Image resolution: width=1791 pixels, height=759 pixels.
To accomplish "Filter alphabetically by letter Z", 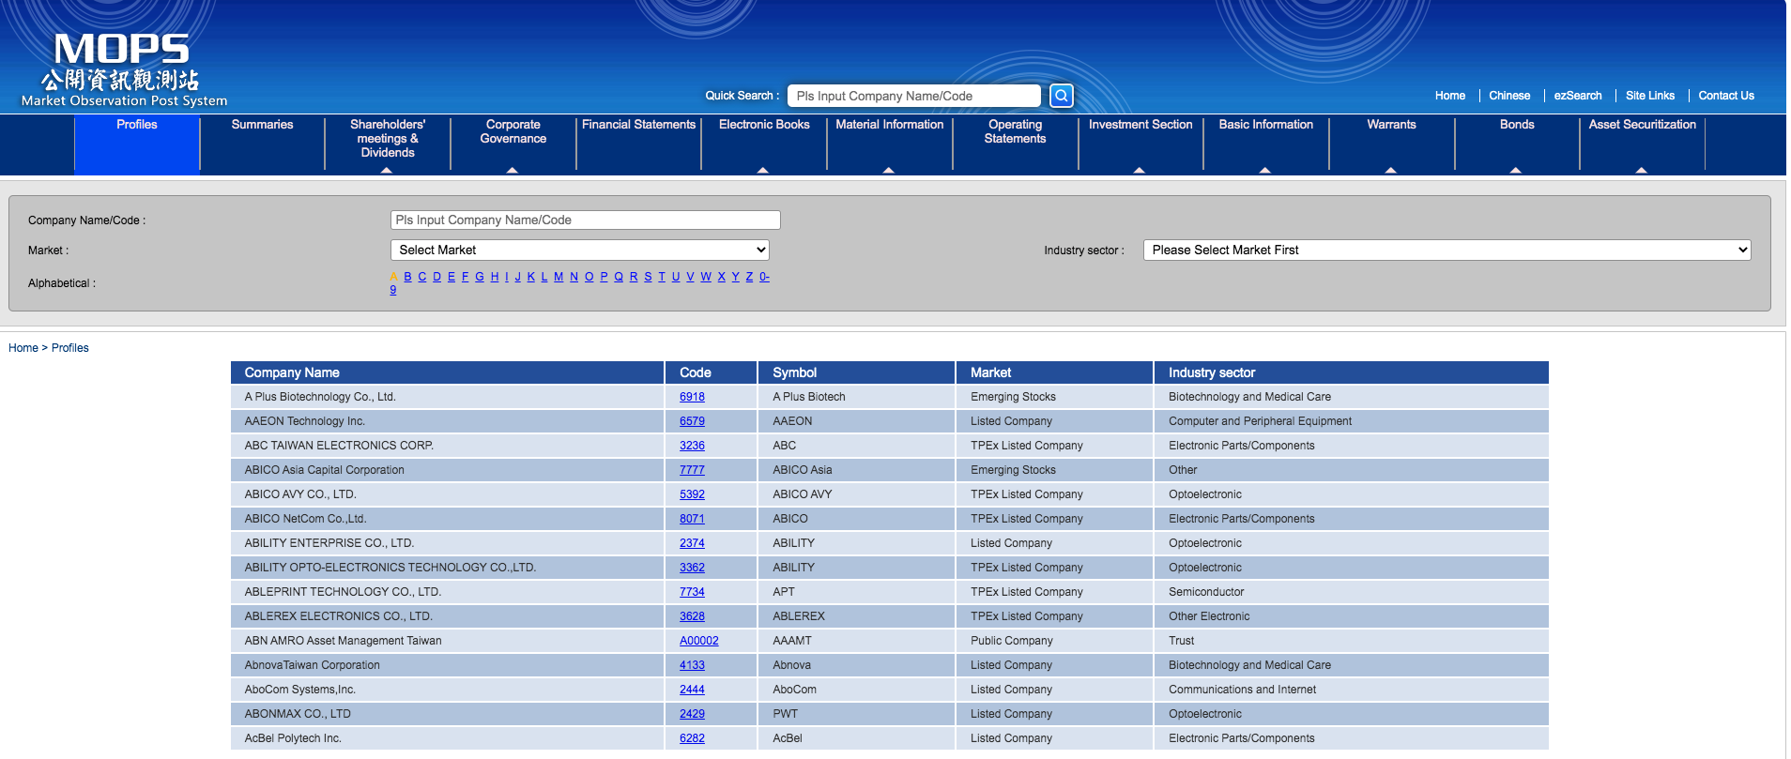I will pyautogui.click(x=749, y=277).
